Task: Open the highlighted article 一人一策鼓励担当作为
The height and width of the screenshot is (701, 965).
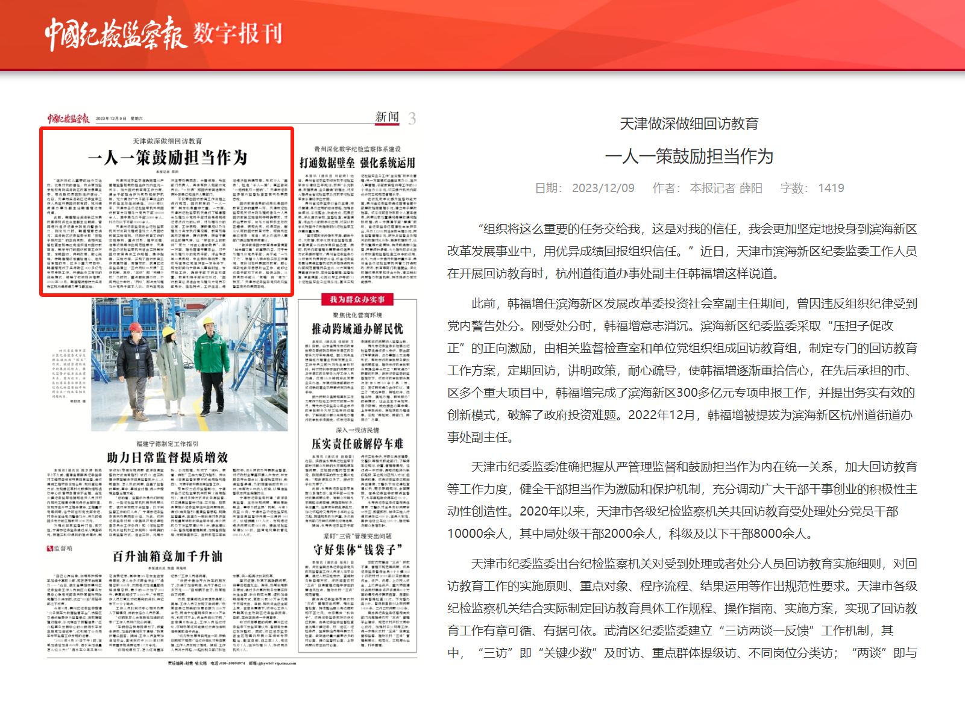Action: [167, 158]
